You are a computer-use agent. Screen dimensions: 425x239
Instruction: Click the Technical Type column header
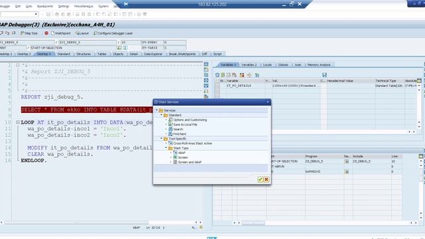(389, 81)
